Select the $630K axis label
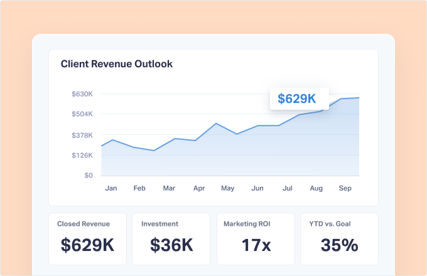This screenshot has height=276, width=427. click(82, 94)
